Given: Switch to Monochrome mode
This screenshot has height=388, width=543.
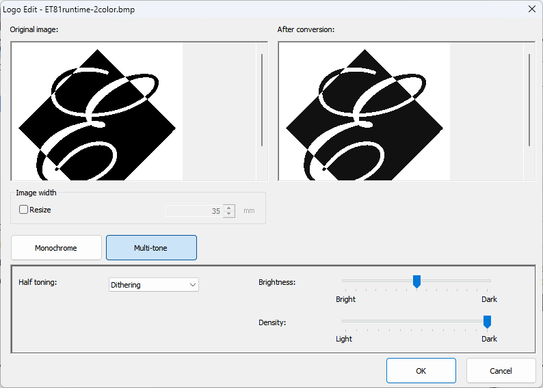Looking at the screenshot, I should 56,248.
